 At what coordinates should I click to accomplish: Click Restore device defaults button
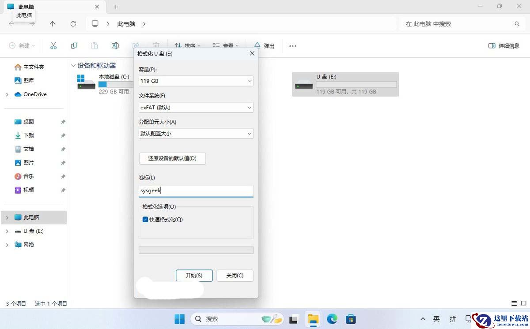(172, 158)
